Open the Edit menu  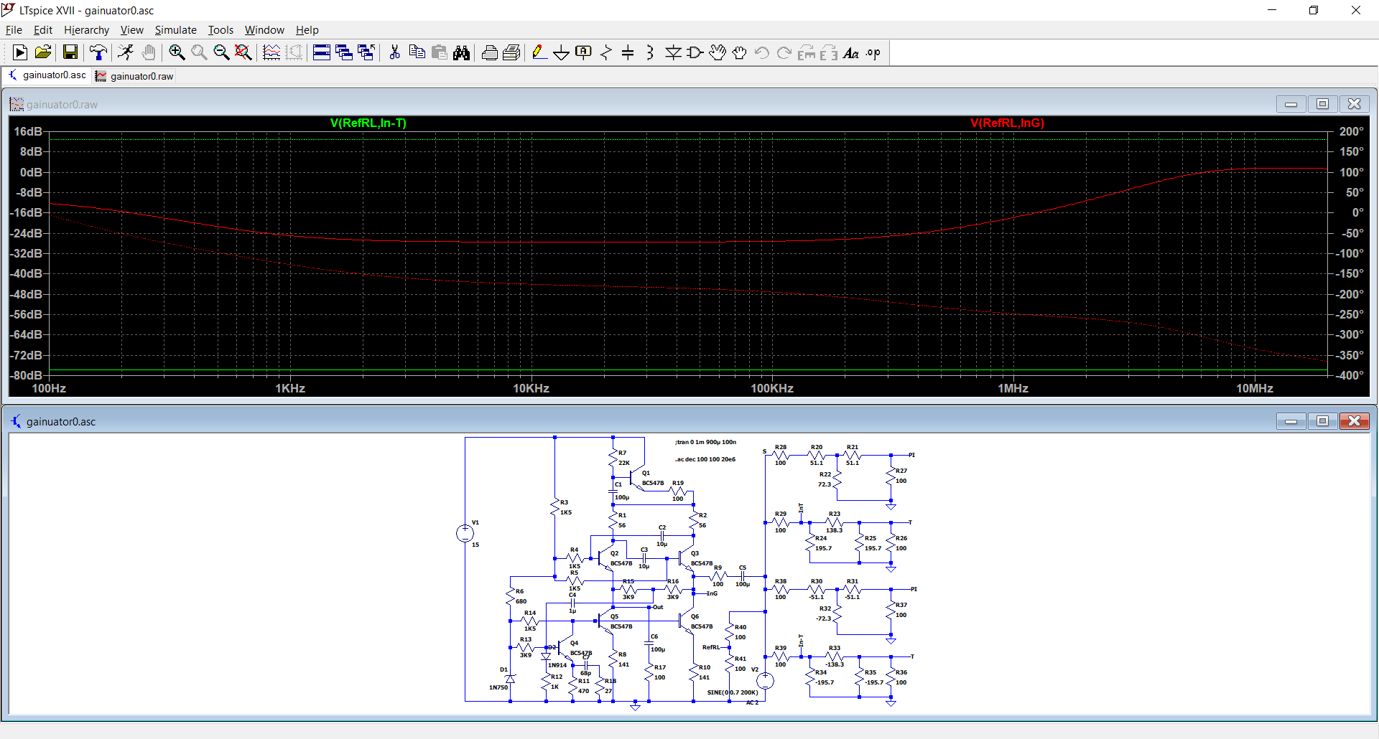click(x=43, y=29)
